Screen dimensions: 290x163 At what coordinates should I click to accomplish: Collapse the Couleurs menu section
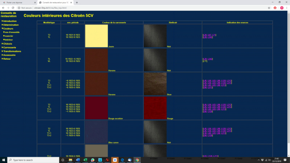pos(8,29)
